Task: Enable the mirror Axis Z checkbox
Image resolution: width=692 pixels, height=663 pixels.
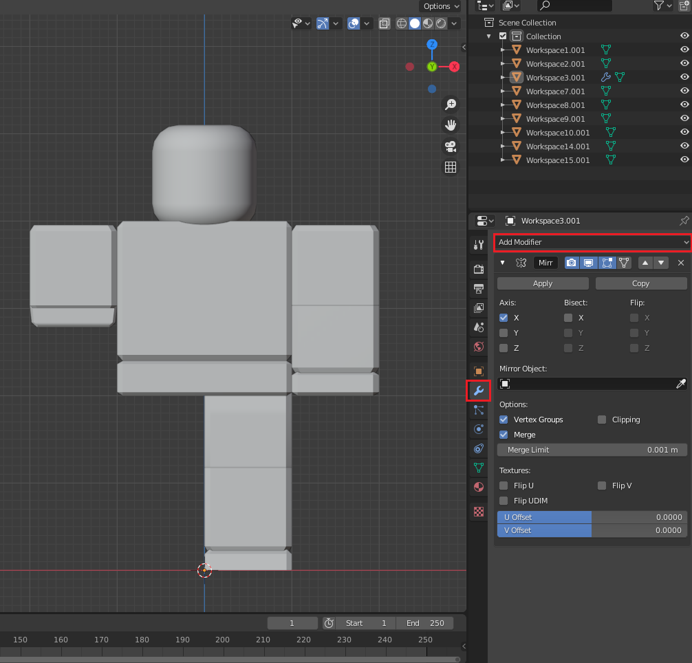Action: [x=504, y=348]
